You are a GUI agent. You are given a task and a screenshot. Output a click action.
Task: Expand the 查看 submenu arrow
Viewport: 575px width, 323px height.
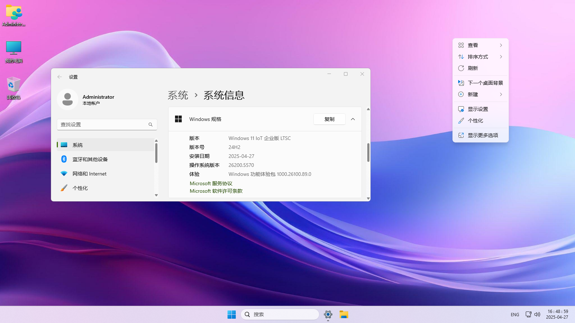(x=501, y=45)
